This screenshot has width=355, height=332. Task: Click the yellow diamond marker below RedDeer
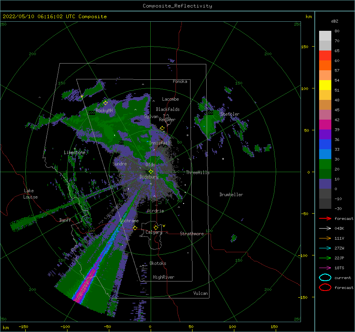[x=162, y=128]
